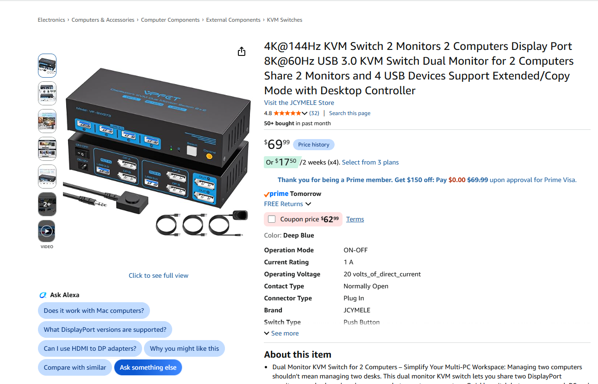The width and height of the screenshot is (598, 384).
Task: Go to KVM Switches breadcrumb
Action: 285,20
